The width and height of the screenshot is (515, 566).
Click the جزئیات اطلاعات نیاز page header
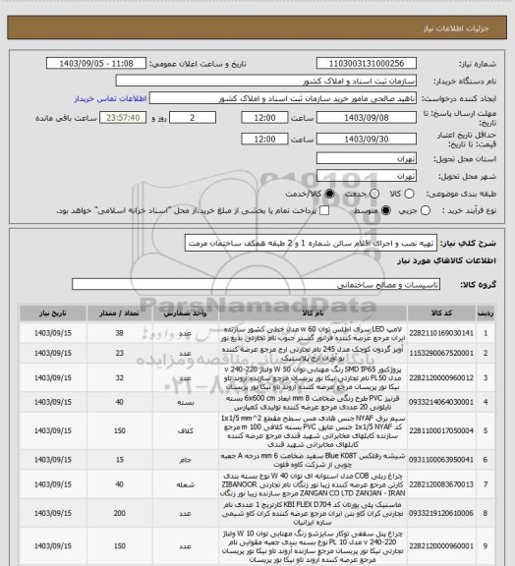(456, 28)
